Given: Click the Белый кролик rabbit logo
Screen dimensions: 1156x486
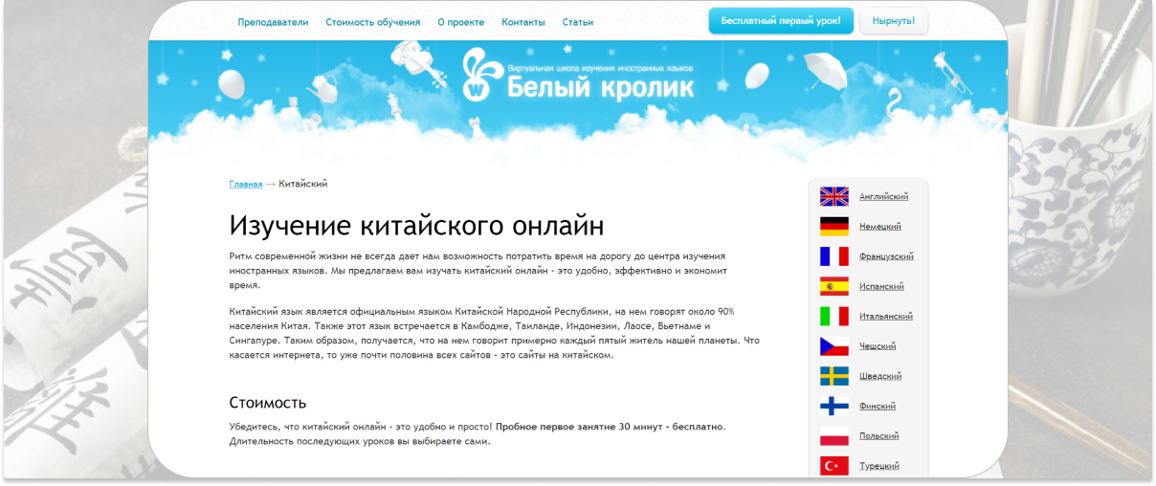Looking at the screenshot, I should click(x=478, y=77).
